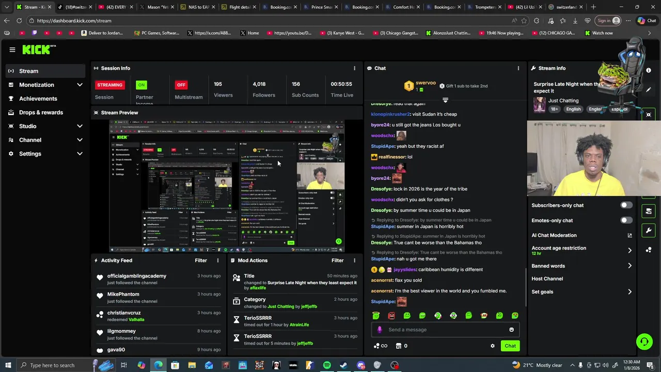Screen dimensions: 661x372
Task: Open browser downloads icon
Action: (x=575, y=21)
